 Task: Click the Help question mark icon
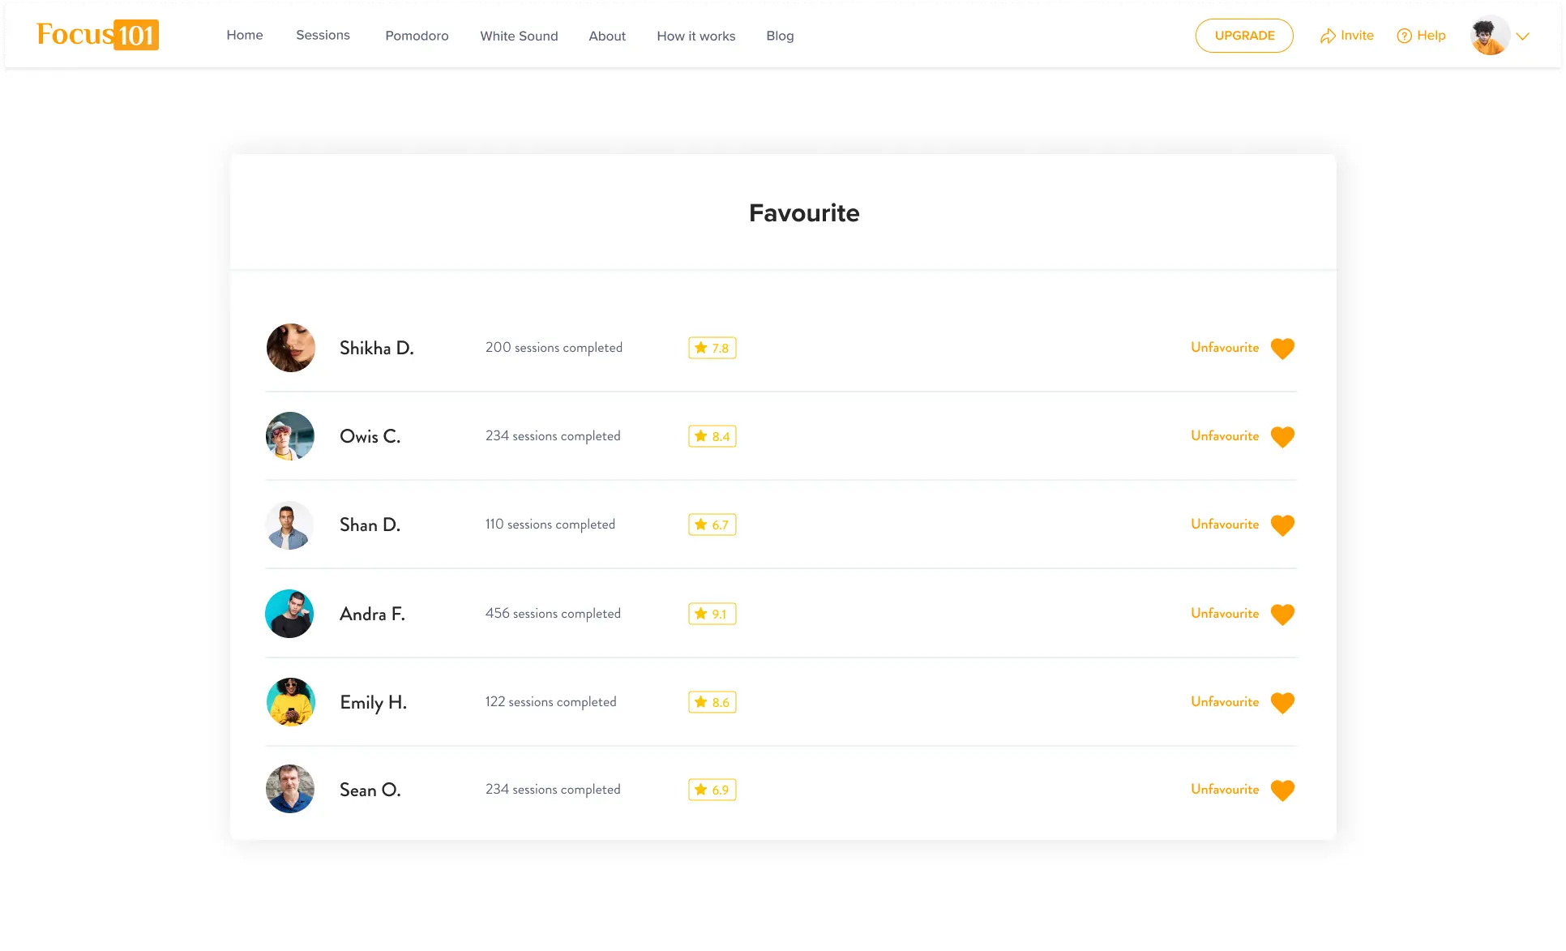(x=1404, y=36)
